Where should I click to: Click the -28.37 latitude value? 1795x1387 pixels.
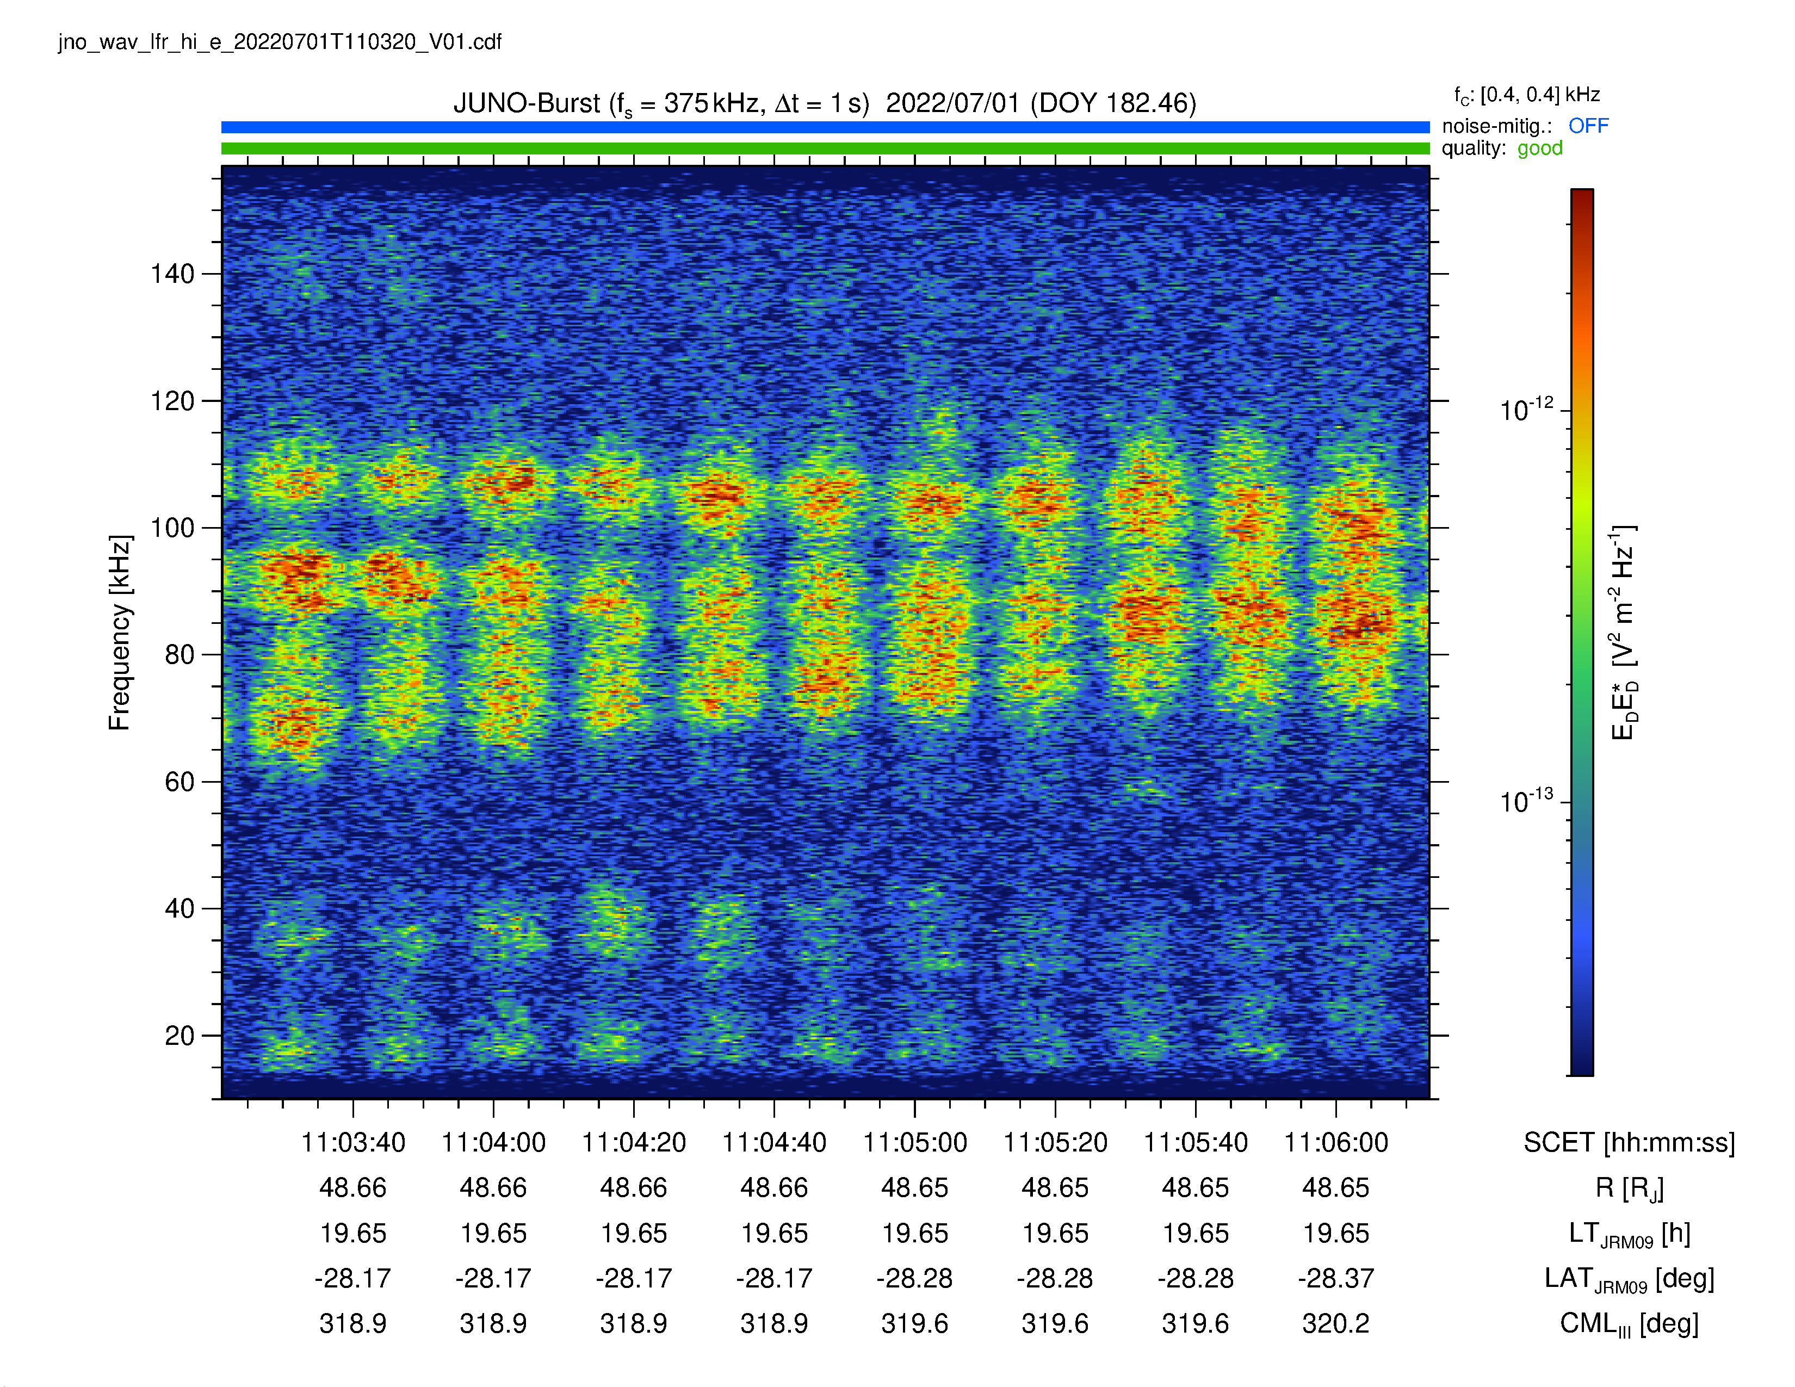pos(1336,1279)
